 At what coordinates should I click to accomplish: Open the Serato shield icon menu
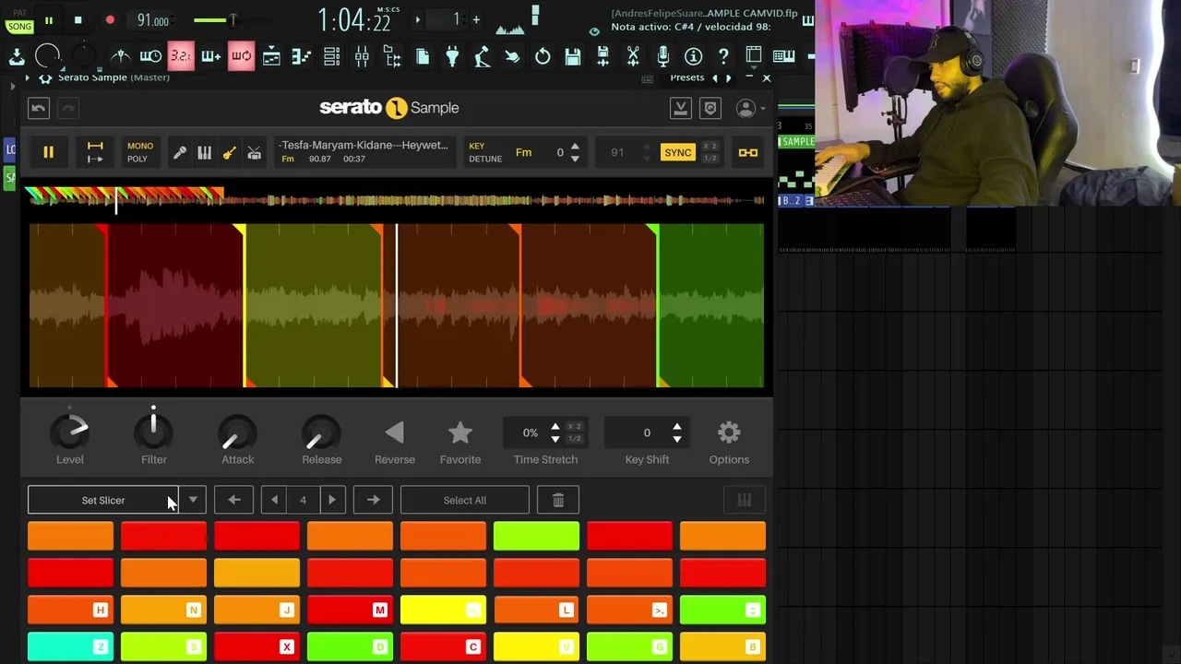click(710, 109)
